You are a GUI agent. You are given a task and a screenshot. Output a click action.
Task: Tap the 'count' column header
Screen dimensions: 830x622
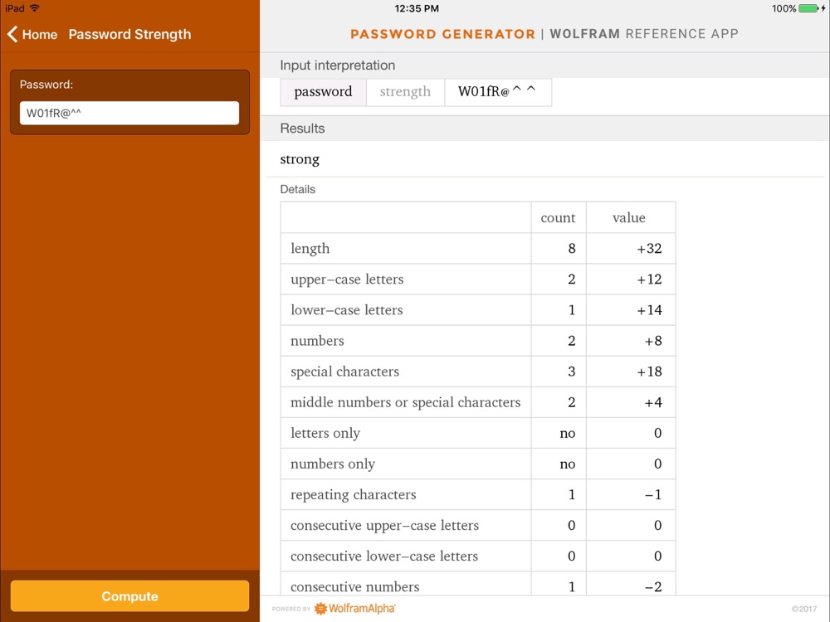pos(558,218)
